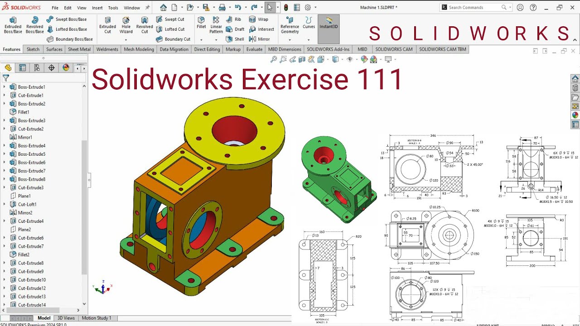Select the Swept Cut tool
The height and width of the screenshot is (326, 580).
pyautogui.click(x=170, y=19)
